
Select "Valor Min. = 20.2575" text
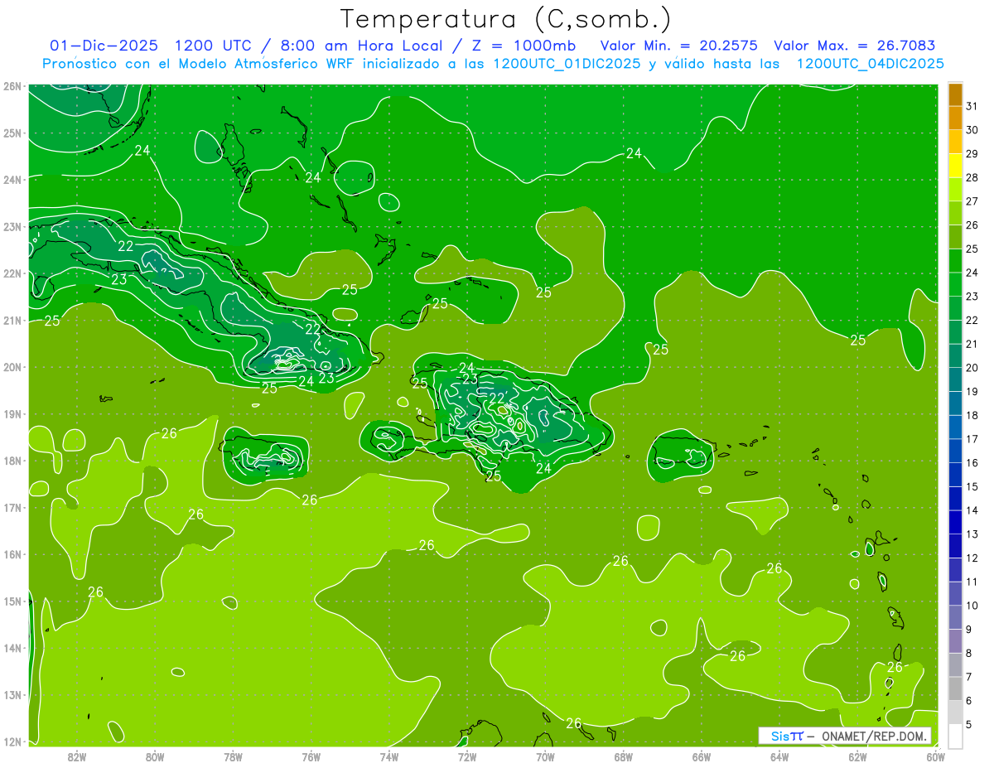tap(678, 46)
